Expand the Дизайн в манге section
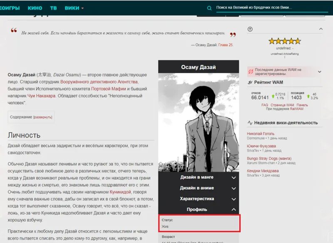 pos(199,177)
